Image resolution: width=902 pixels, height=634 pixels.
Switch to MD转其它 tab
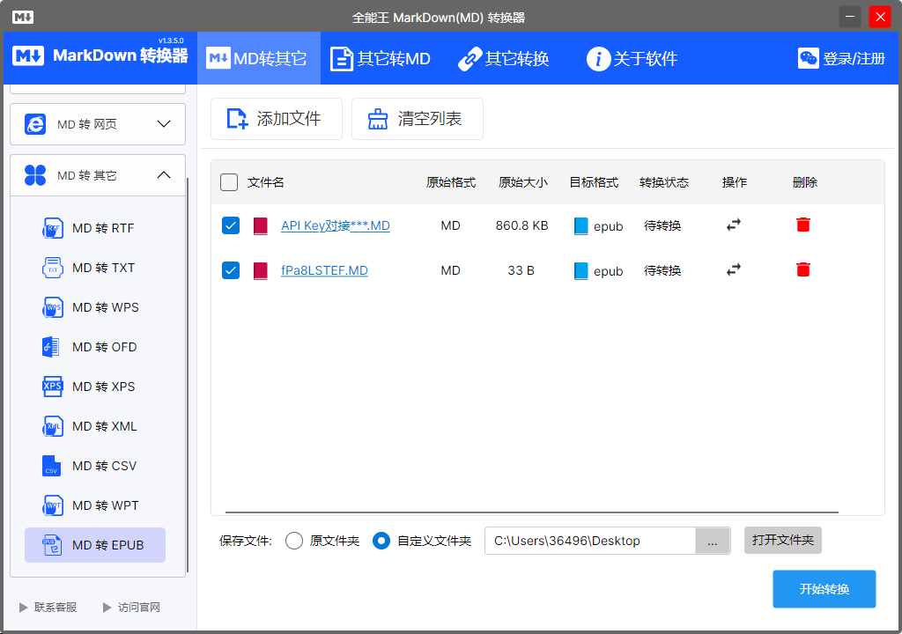click(258, 58)
